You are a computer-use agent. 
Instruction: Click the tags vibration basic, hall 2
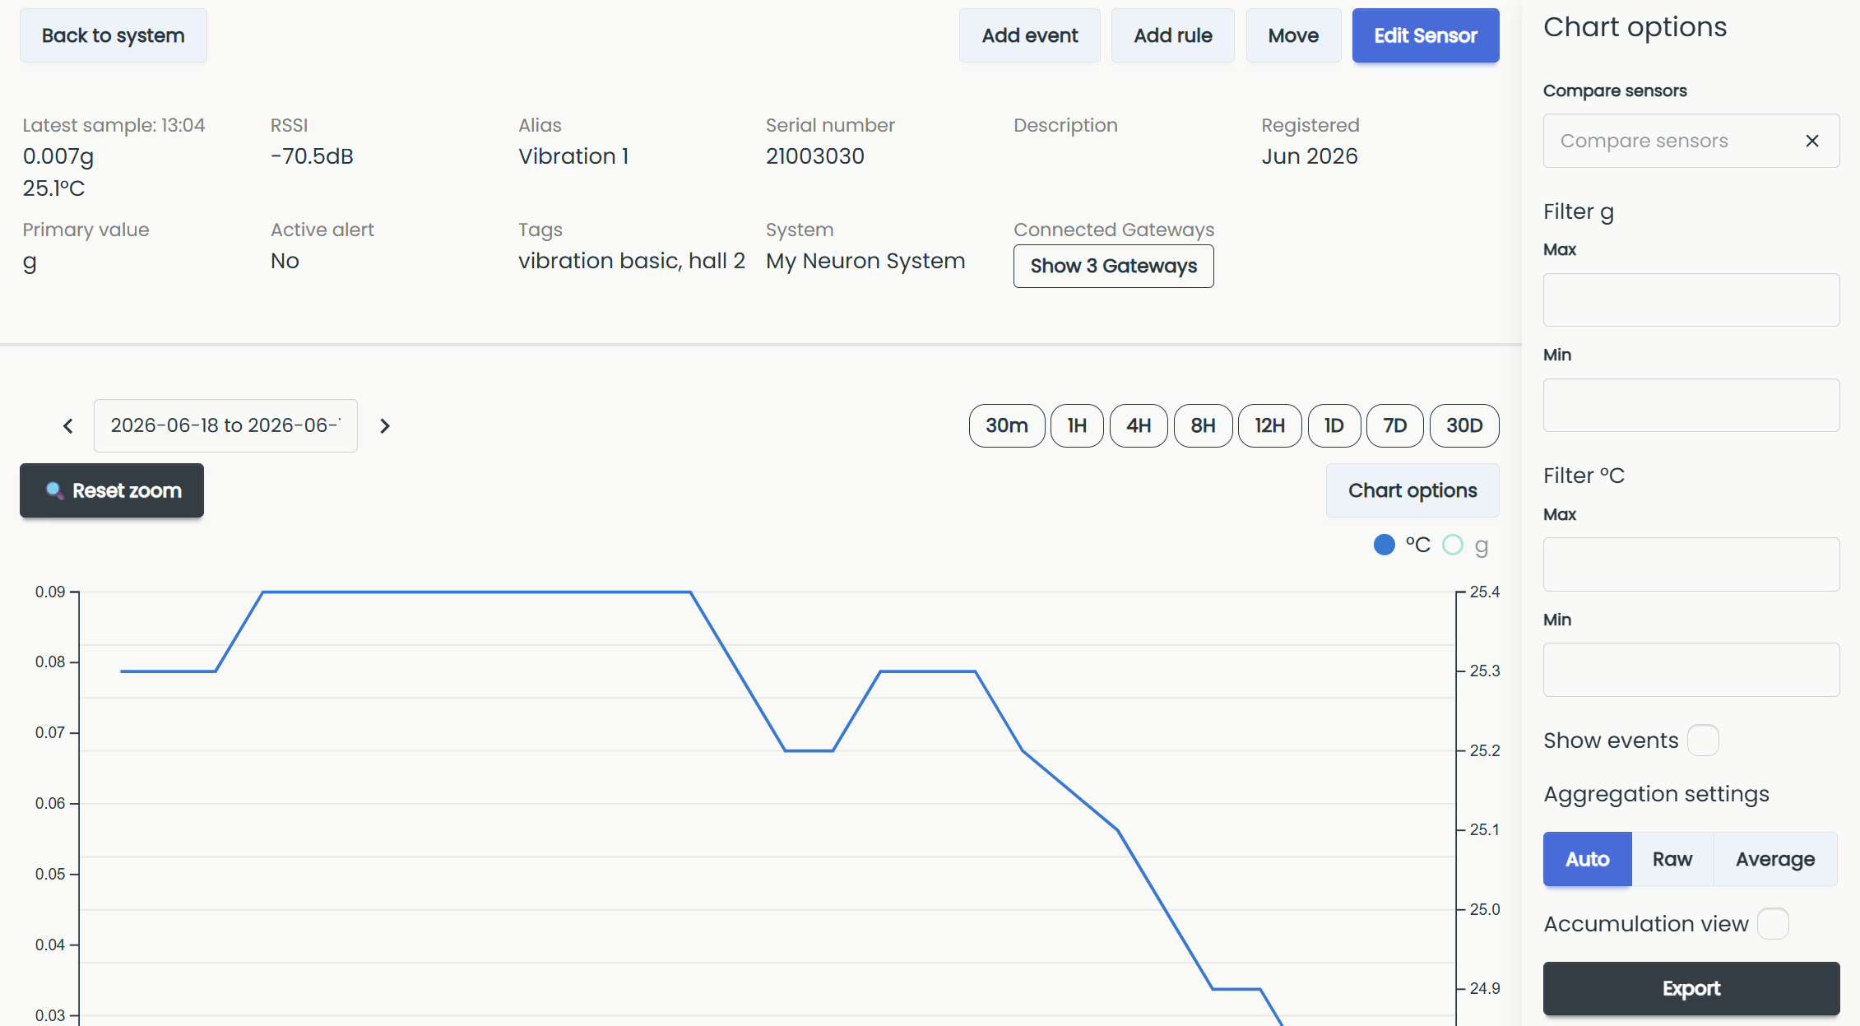pyautogui.click(x=632, y=261)
